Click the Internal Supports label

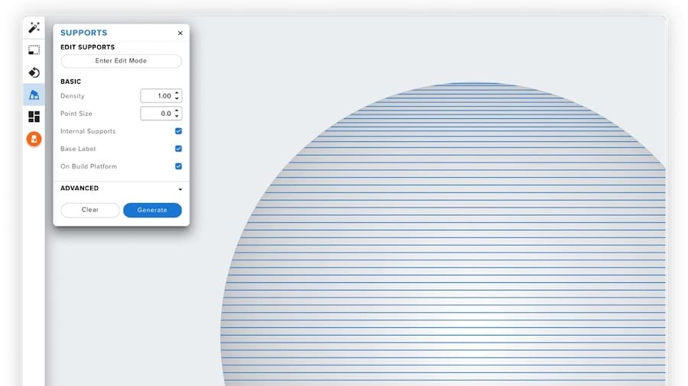tap(88, 131)
